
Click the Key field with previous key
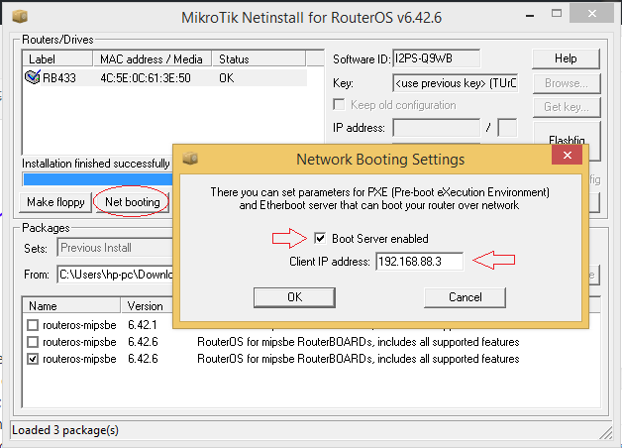456,83
